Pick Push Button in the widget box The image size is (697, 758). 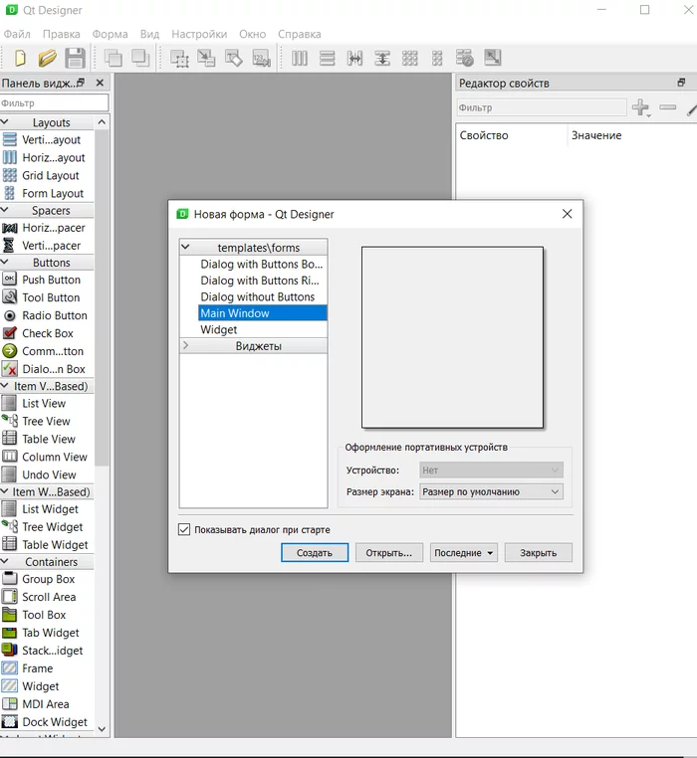click(x=47, y=280)
